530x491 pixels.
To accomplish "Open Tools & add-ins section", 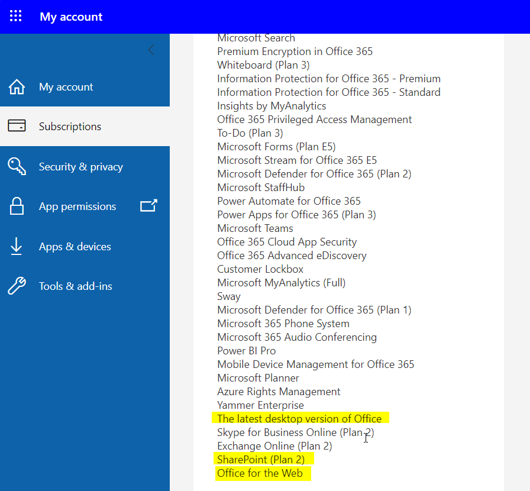I will tap(85, 286).
